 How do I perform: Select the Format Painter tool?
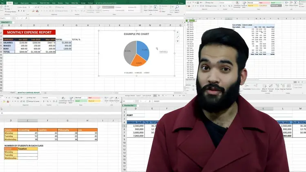[10, 12]
